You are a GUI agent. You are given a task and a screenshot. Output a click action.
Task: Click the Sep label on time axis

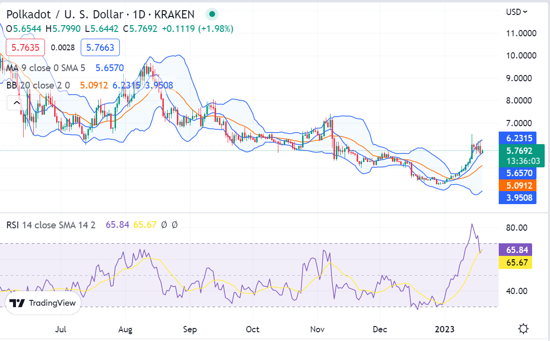coord(190,329)
